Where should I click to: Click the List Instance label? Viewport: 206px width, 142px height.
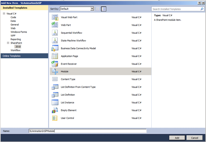pyautogui.click(x=67, y=102)
